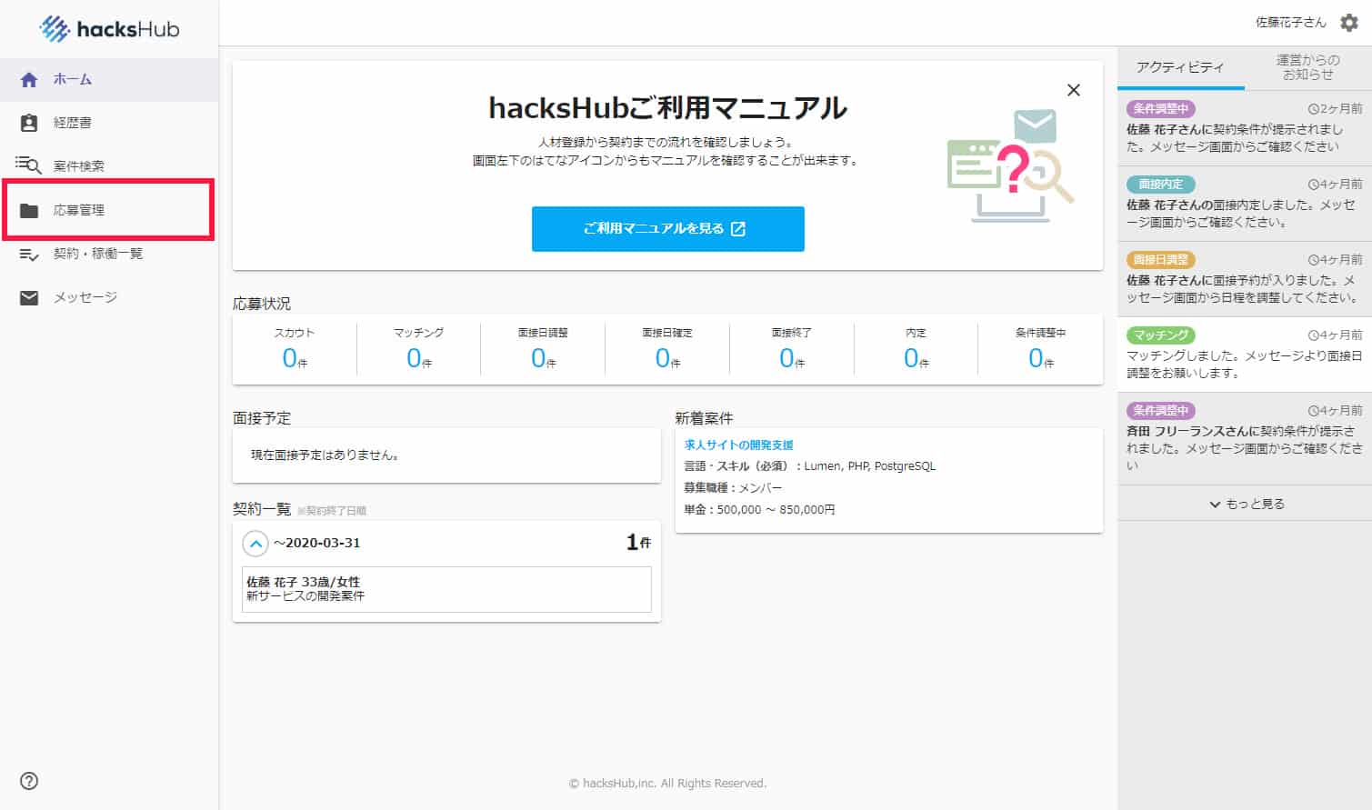Click the マッチング status badge in activity

pyautogui.click(x=1161, y=335)
